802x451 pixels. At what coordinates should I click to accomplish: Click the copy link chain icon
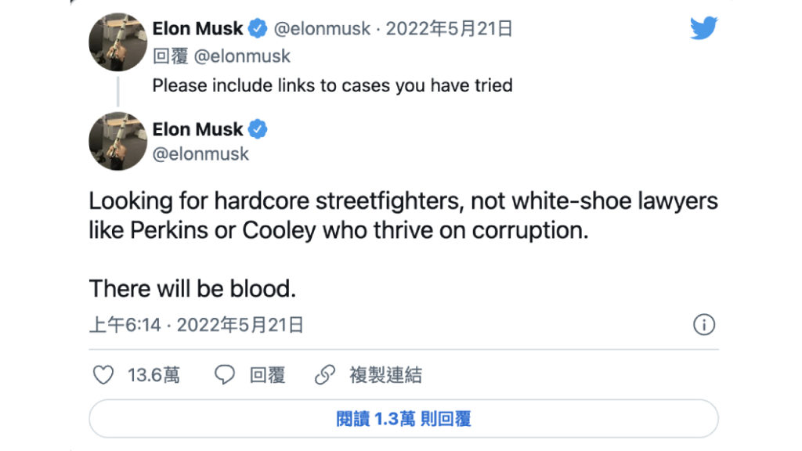324,375
